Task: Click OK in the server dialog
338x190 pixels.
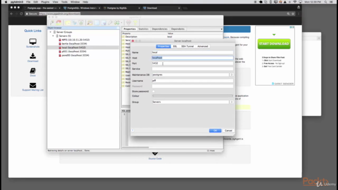Action: 215,130
